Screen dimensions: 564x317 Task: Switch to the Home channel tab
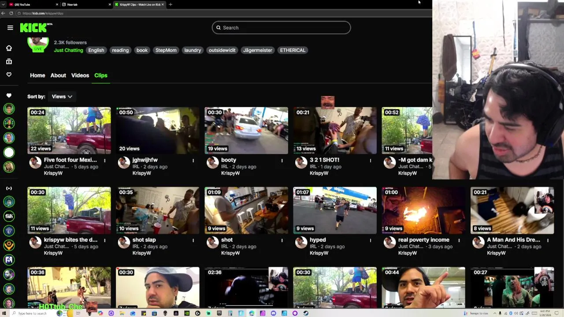pyautogui.click(x=37, y=75)
